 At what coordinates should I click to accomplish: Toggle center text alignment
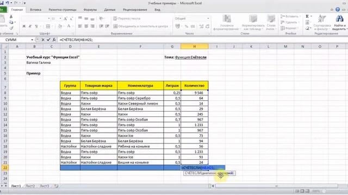(86, 26)
